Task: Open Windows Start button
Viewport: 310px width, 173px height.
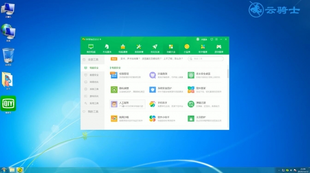Action: tap(4, 170)
